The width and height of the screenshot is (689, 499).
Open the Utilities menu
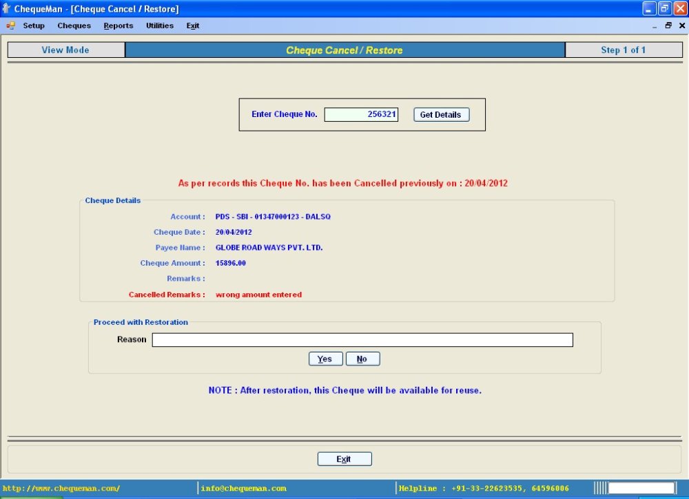click(x=159, y=25)
